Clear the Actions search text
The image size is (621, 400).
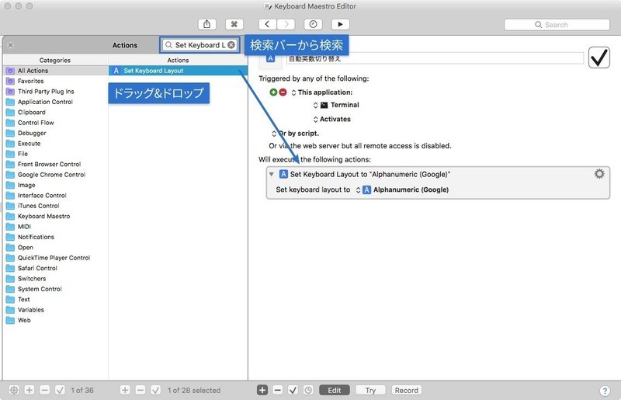[x=231, y=45]
